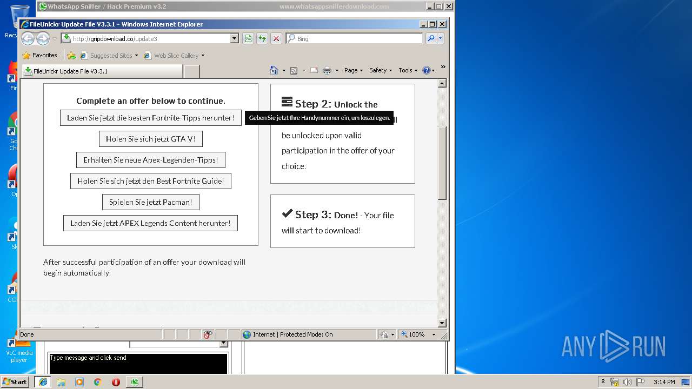Open the Safety menu
This screenshot has height=389, width=692.
(x=380, y=70)
